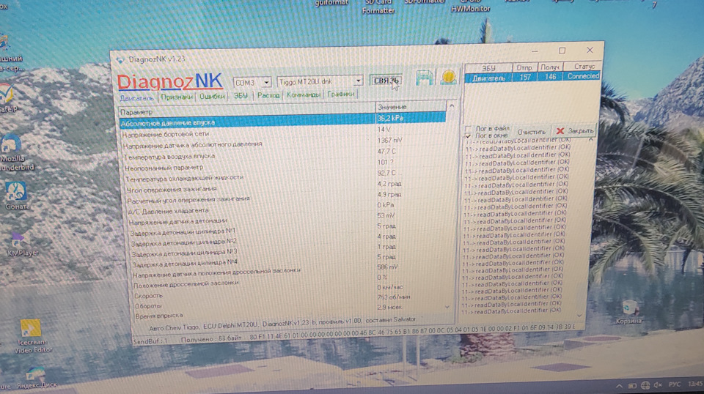Open the Графики tab

click(341, 94)
